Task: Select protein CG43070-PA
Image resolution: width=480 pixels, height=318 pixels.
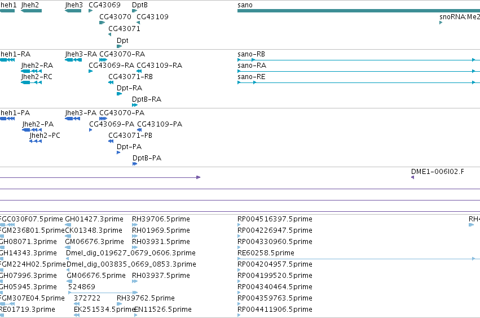Action: [x=122, y=113]
